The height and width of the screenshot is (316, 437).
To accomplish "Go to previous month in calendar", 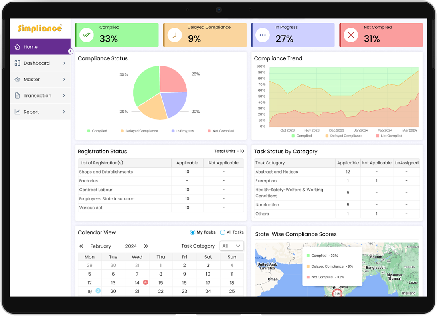I will pyautogui.click(x=81, y=246).
